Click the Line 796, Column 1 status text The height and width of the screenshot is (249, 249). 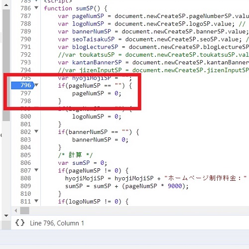pos(57,223)
